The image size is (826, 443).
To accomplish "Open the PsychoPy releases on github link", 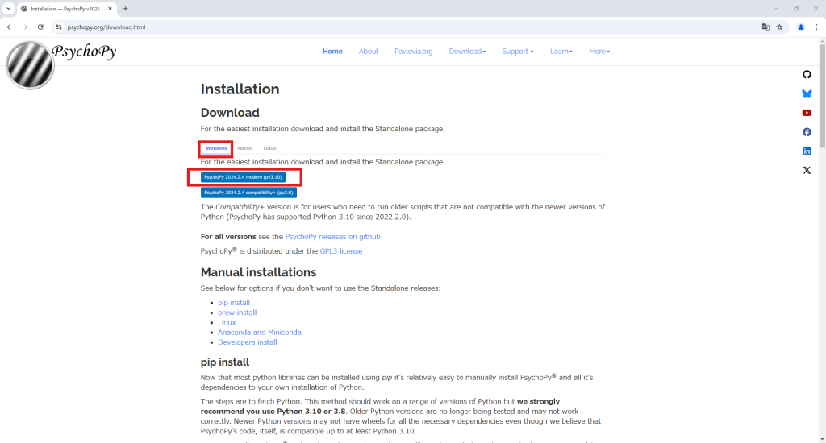I will (332, 237).
